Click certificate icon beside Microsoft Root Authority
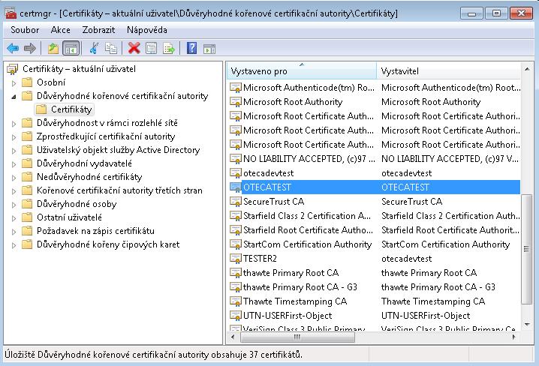Screen dimensions: 539x366 236,102
